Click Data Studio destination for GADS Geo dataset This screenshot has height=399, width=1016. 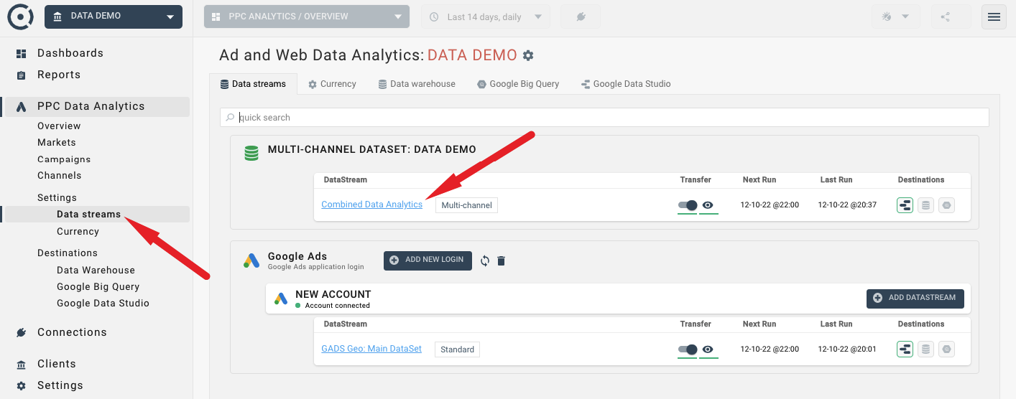coord(905,349)
